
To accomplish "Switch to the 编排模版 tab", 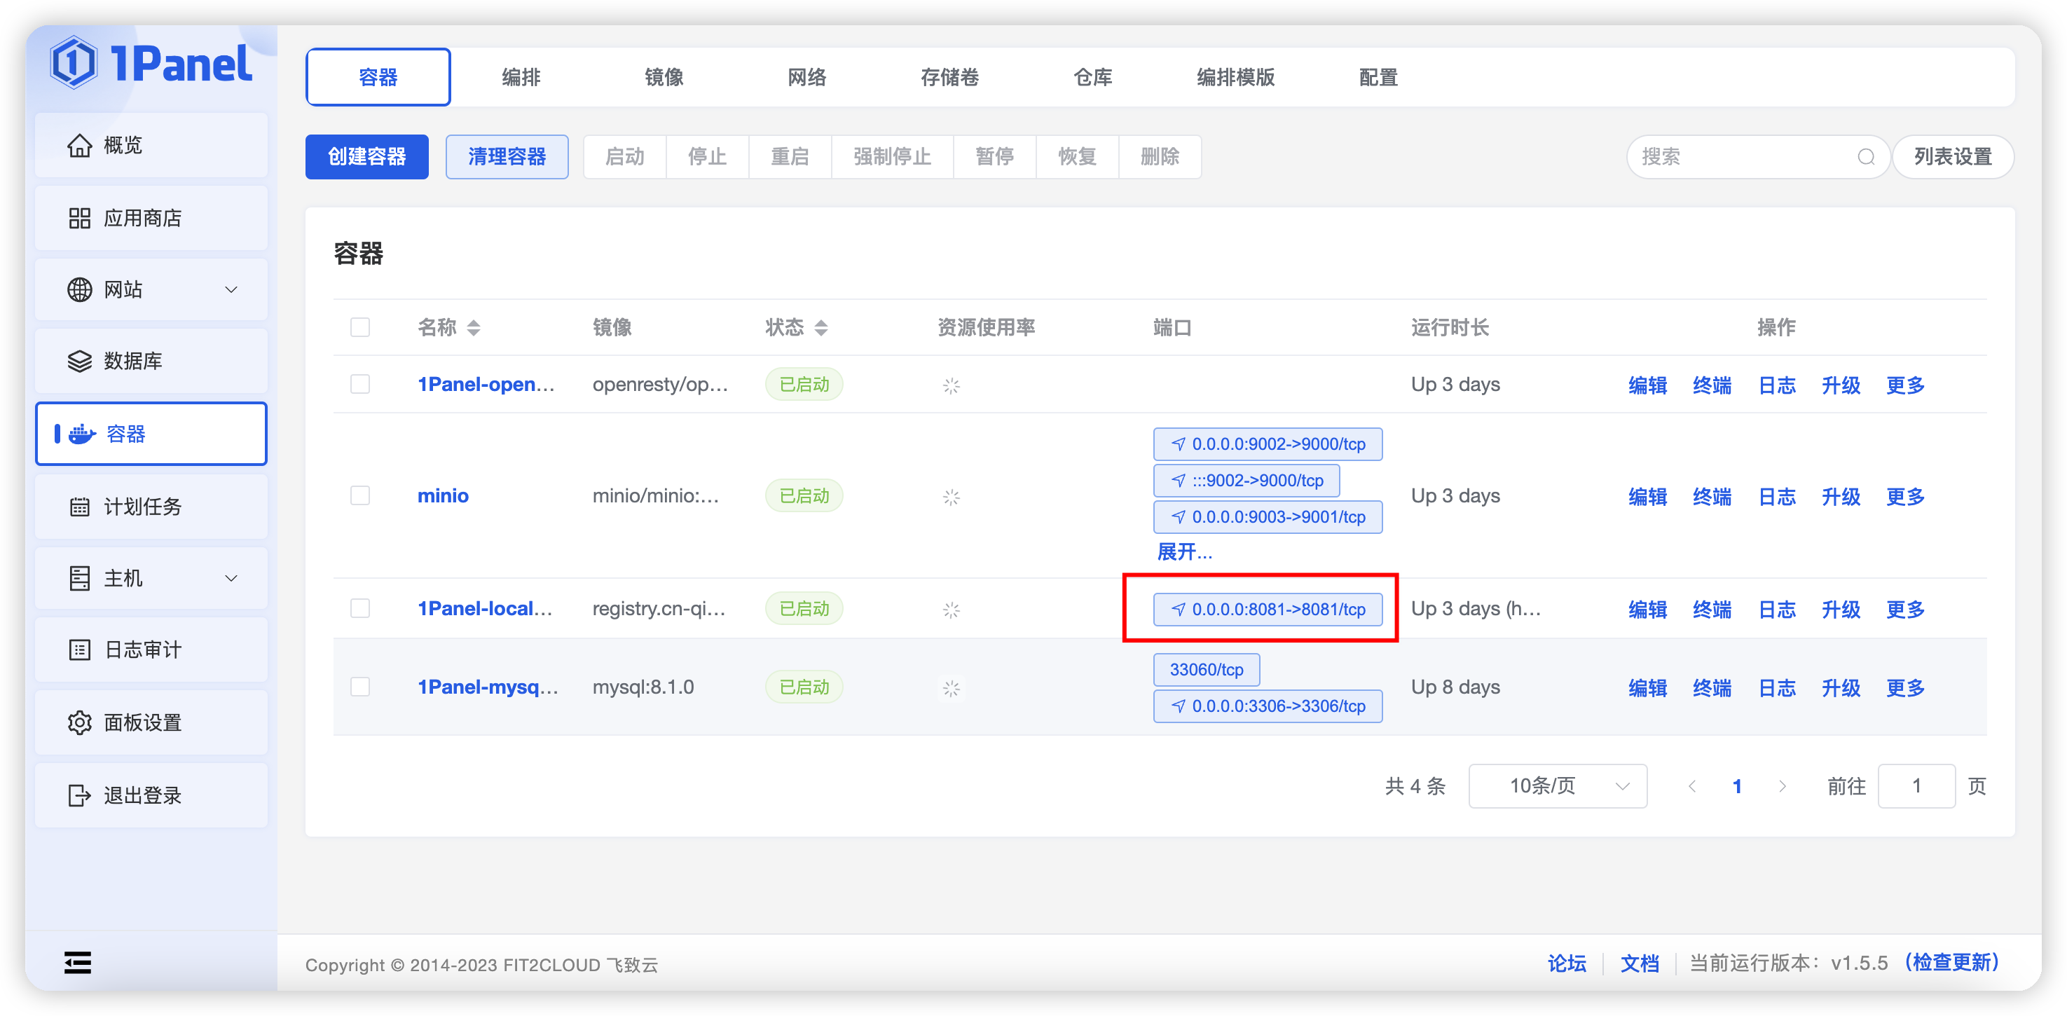I will tap(1236, 77).
